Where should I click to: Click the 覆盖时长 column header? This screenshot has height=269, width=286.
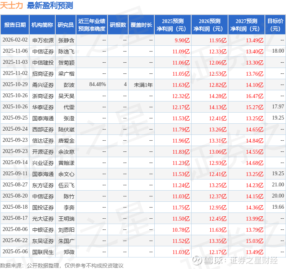click(x=141, y=25)
